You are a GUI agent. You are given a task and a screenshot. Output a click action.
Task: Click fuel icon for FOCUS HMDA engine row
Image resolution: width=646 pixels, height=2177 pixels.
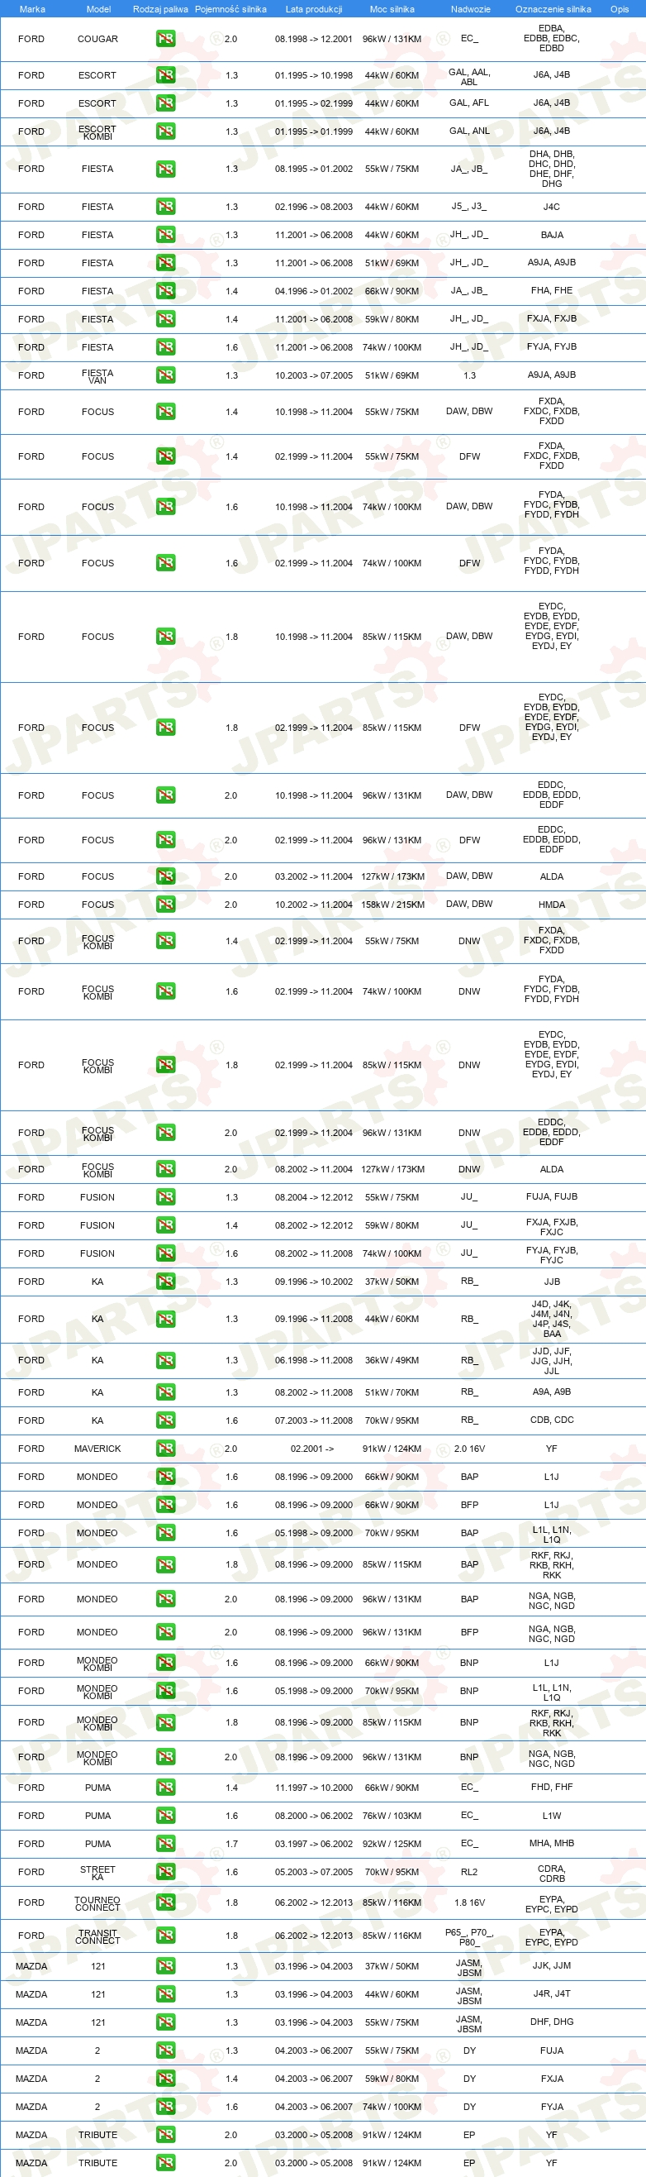point(165,905)
